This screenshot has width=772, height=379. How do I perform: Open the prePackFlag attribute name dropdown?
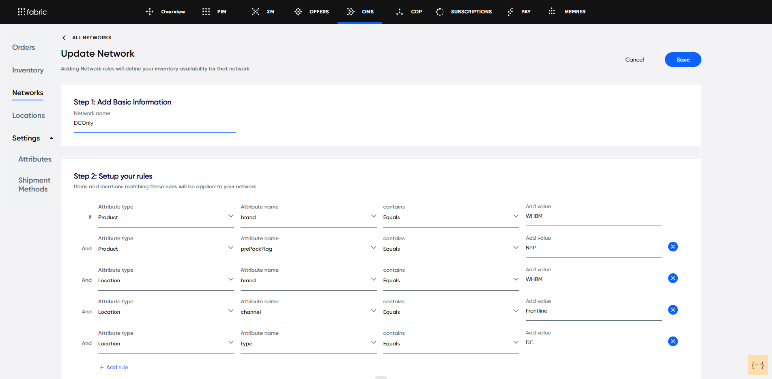[309, 249]
